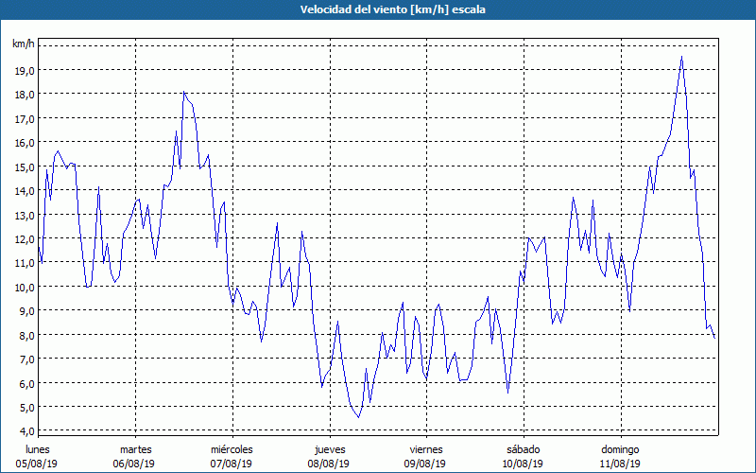Click the lowest wind dip on jueves
Image resolution: width=756 pixels, height=473 pixels.
pos(358,417)
